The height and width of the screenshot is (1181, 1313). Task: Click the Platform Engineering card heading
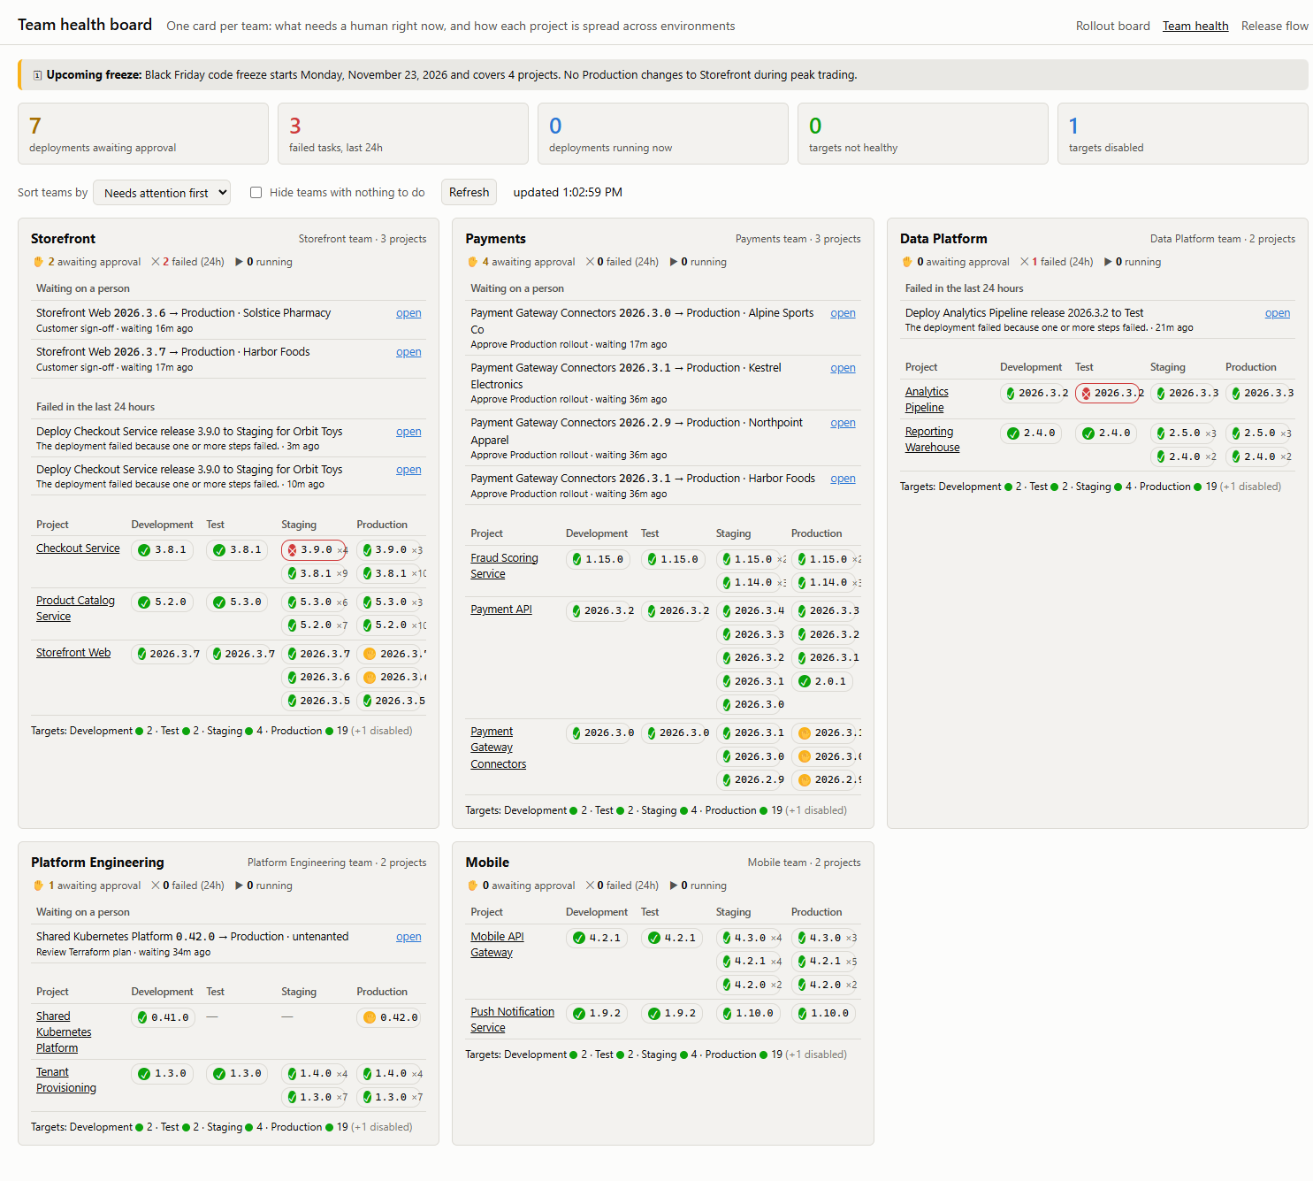(x=97, y=863)
